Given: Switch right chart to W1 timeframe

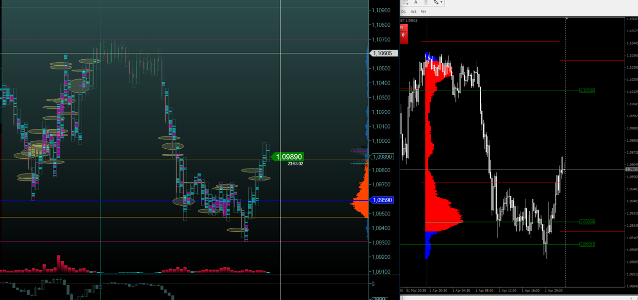Looking at the screenshot, I should coord(414,11).
